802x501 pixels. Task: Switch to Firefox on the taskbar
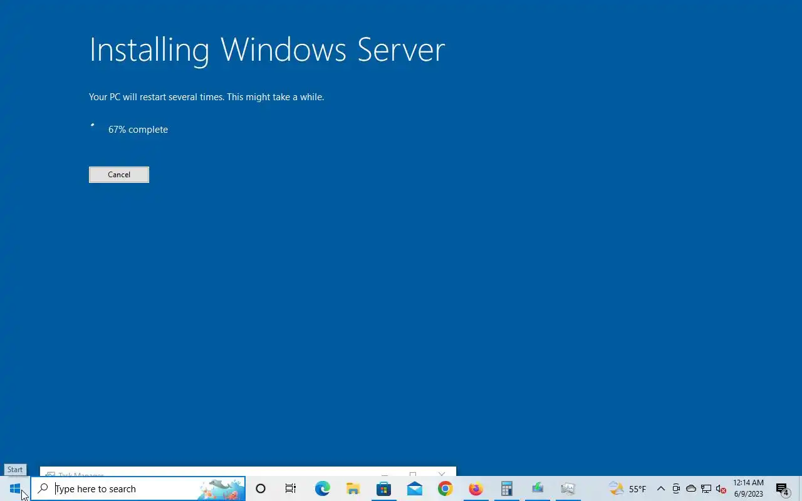[476, 488]
